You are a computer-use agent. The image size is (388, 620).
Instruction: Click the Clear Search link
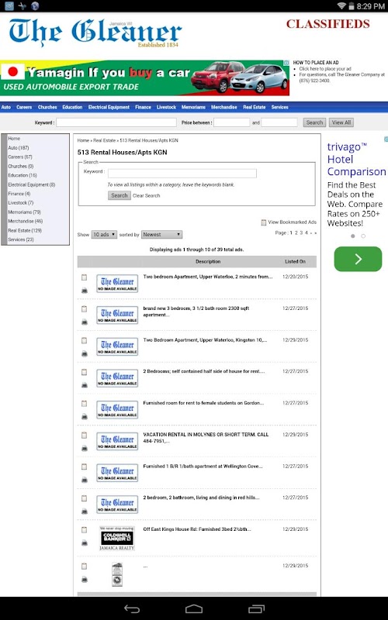(147, 196)
